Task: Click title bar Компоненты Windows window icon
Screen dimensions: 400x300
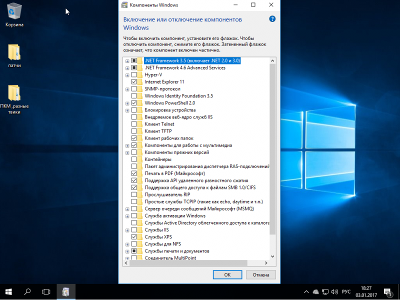Action: coord(124,5)
